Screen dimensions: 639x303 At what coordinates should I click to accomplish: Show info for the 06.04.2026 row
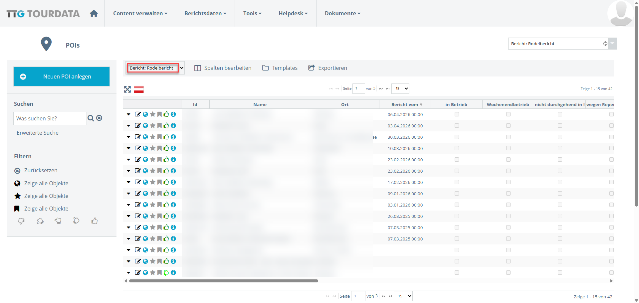[173, 114]
